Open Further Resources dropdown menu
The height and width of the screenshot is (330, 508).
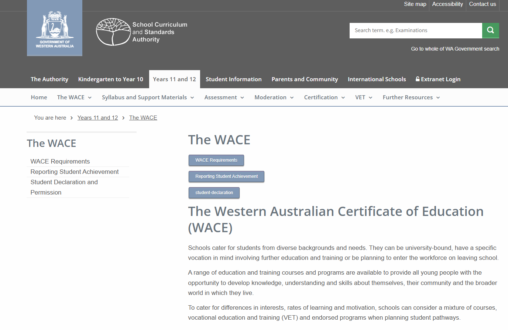pos(411,97)
